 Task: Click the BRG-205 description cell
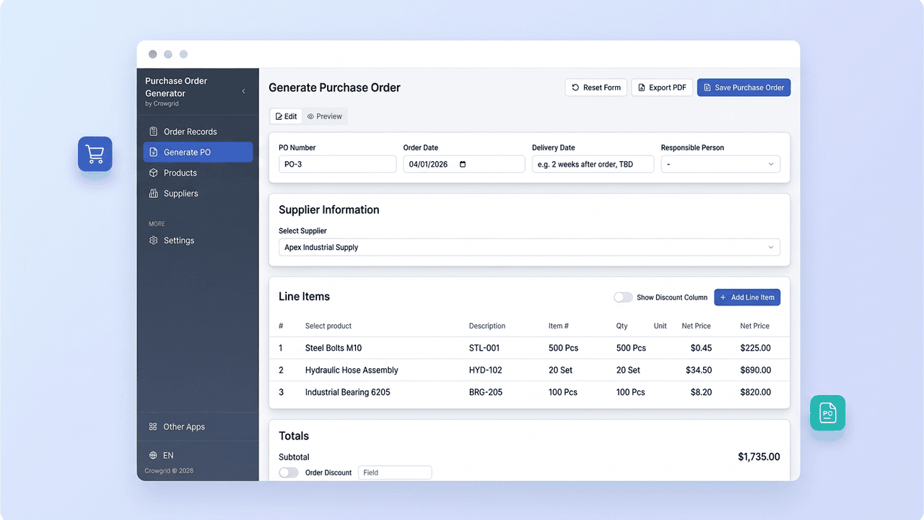(x=486, y=392)
